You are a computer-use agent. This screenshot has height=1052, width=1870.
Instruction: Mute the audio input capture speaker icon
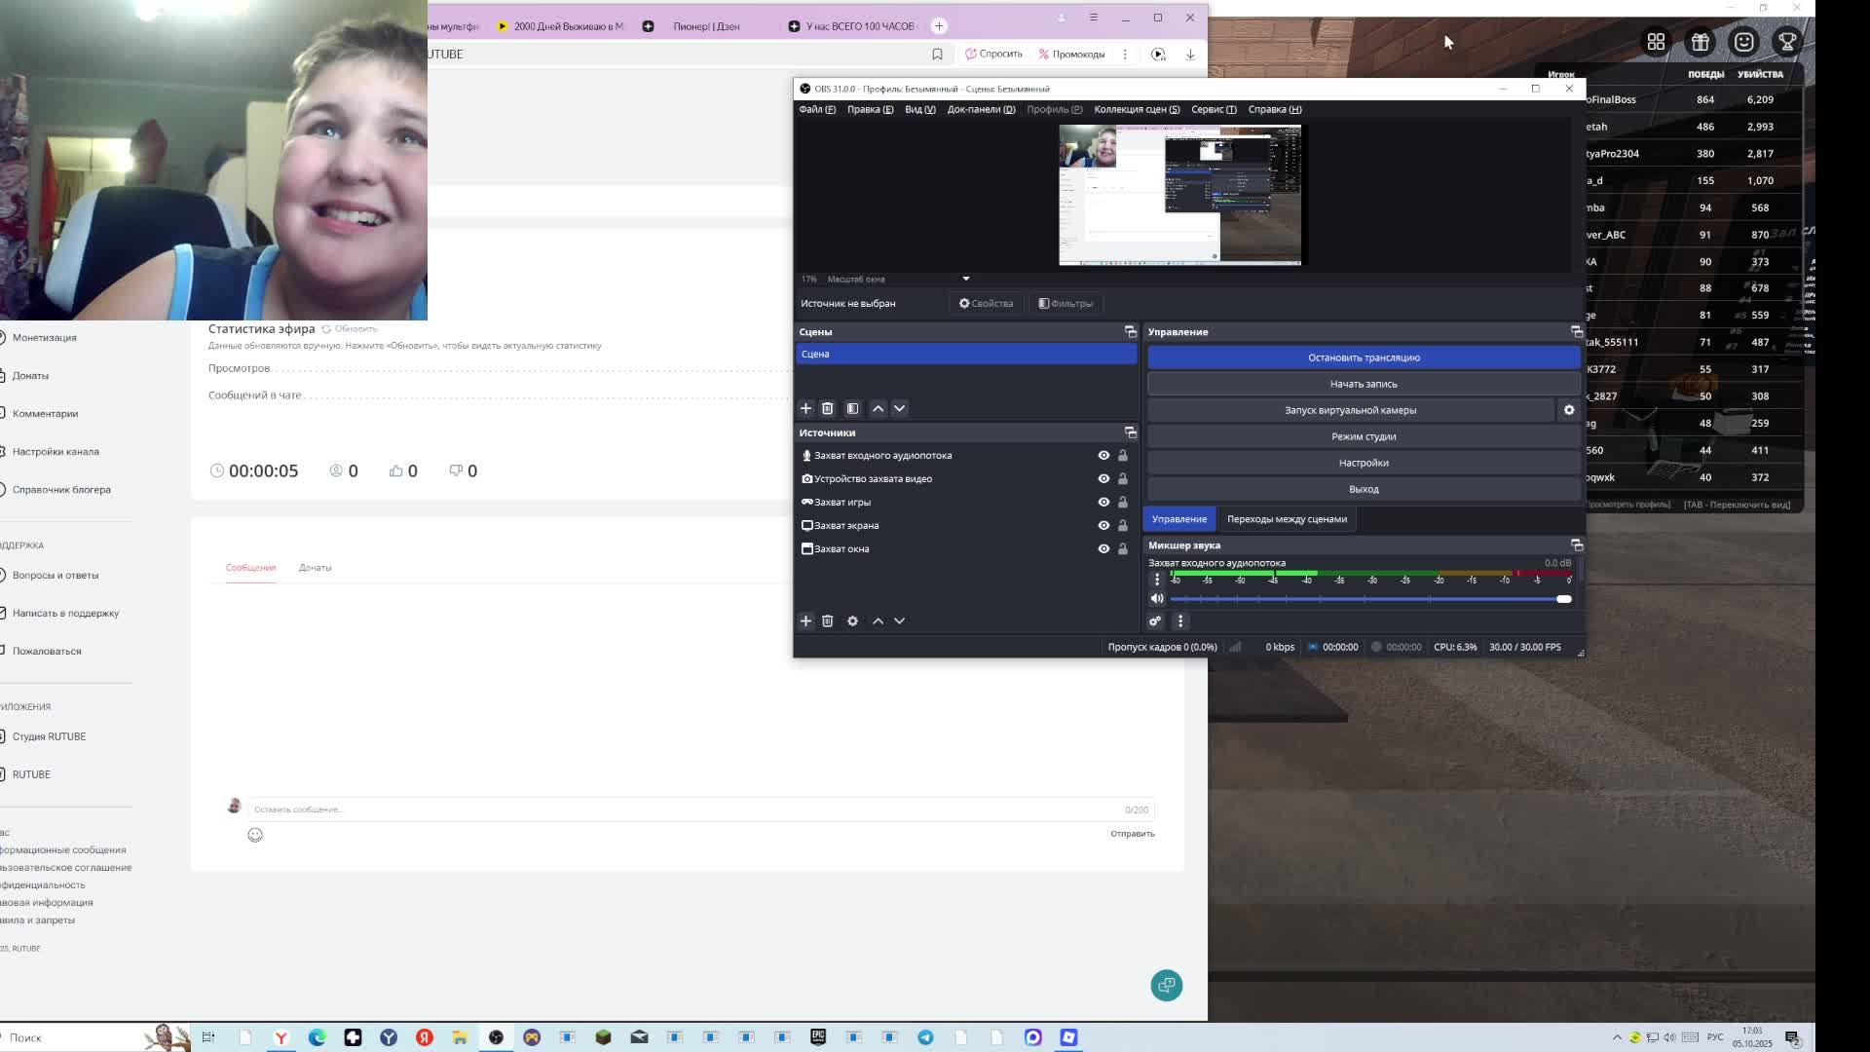pyautogui.click(x=1156, y=599)
